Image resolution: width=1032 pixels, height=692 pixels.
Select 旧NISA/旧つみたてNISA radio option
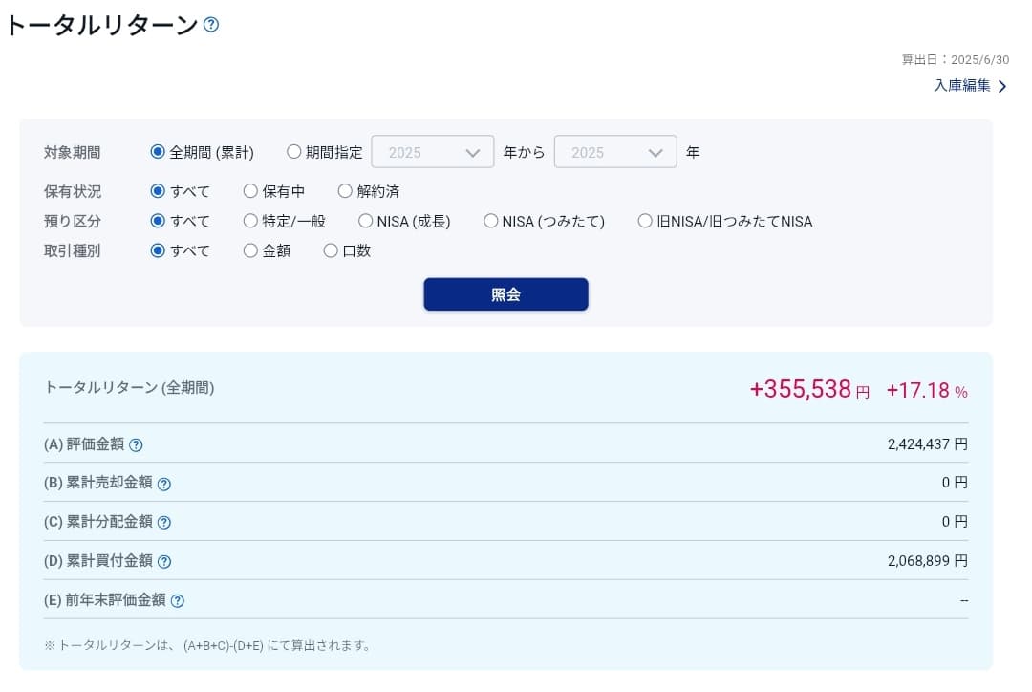tap(645, 221)
